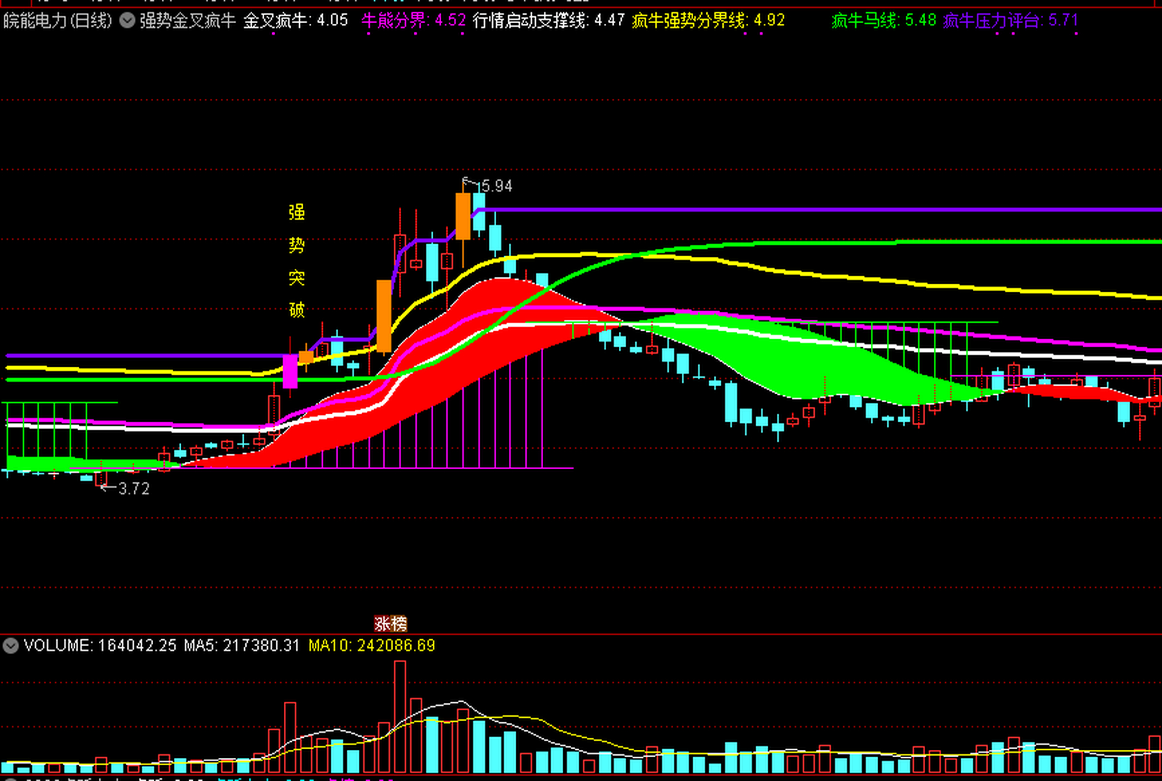Open the 涨榜 marker on the chart
The image size is (1162, 781).
click(x=391, y=624)
